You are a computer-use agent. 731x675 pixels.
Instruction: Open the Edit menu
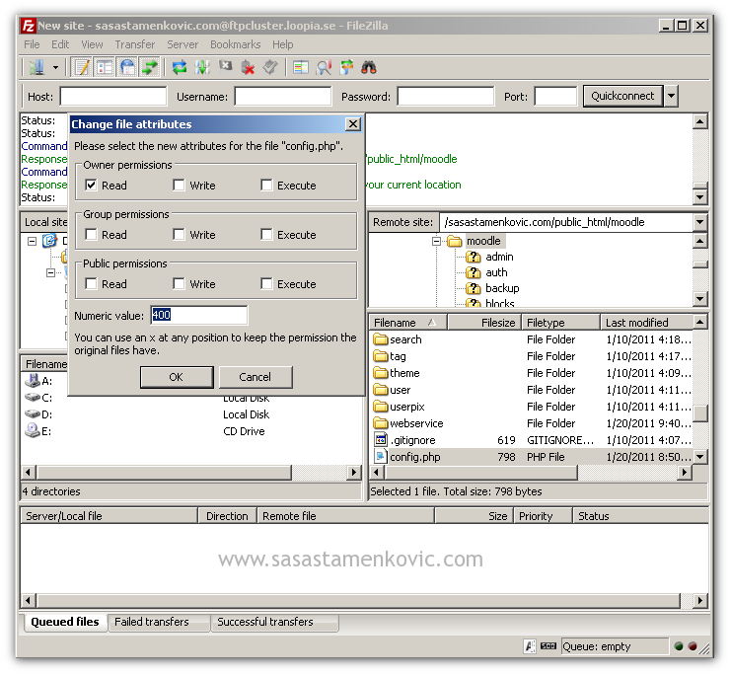click(x=60, y=44)
